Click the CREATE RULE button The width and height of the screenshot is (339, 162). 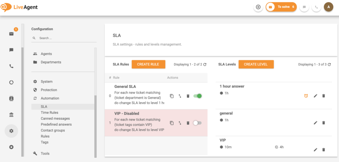(x=148, y=64)
